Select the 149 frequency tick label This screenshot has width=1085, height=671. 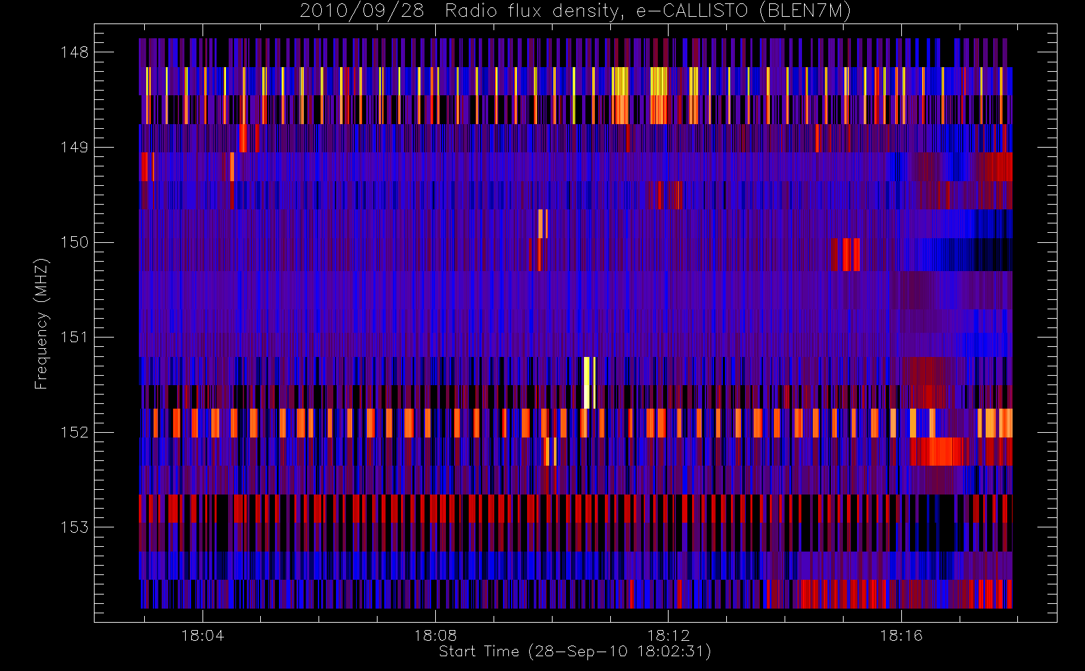click(74, 148)
